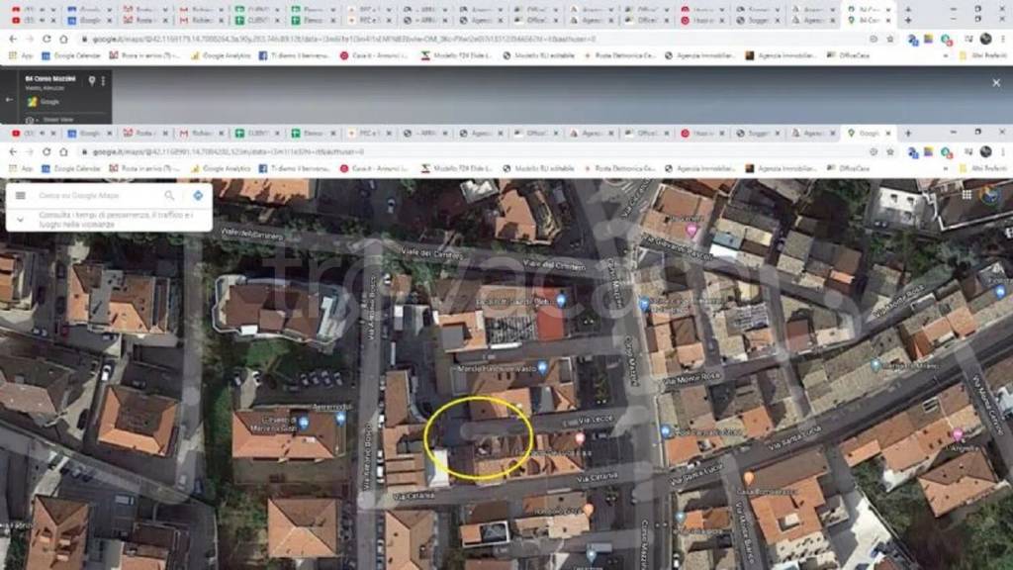1013x570 pixels.
Task: Click the magnifier search icon in Maps
Action: tap(169, 196)
